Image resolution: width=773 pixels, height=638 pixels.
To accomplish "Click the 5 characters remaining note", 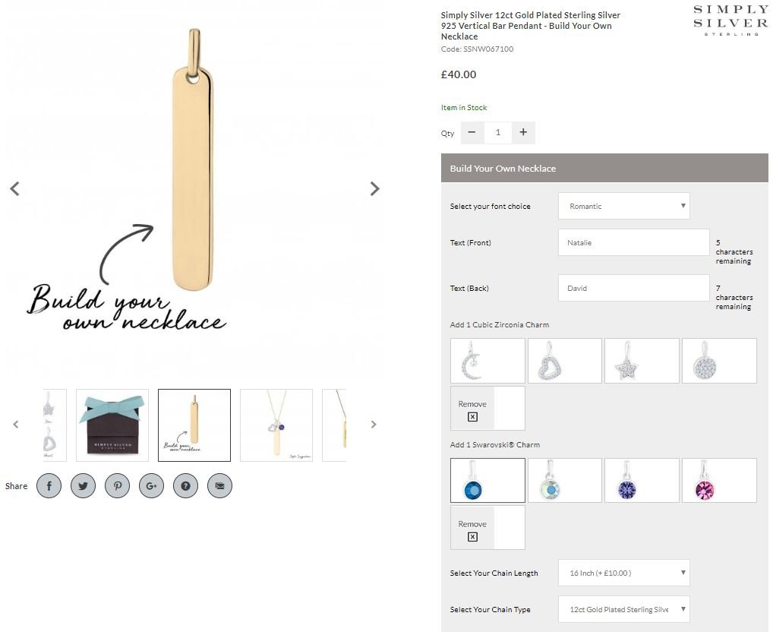I will [x=734, y=251].
